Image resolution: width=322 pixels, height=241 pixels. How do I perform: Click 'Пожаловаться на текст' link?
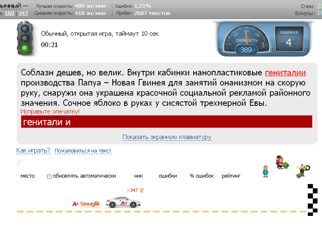[x=83, y=151]
